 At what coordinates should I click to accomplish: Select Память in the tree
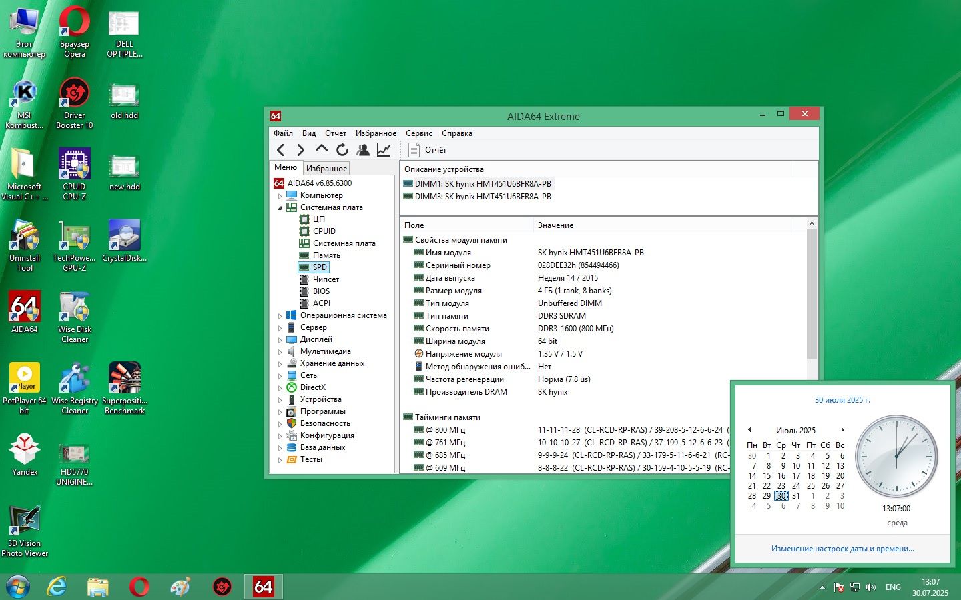(x=326, y=255)
